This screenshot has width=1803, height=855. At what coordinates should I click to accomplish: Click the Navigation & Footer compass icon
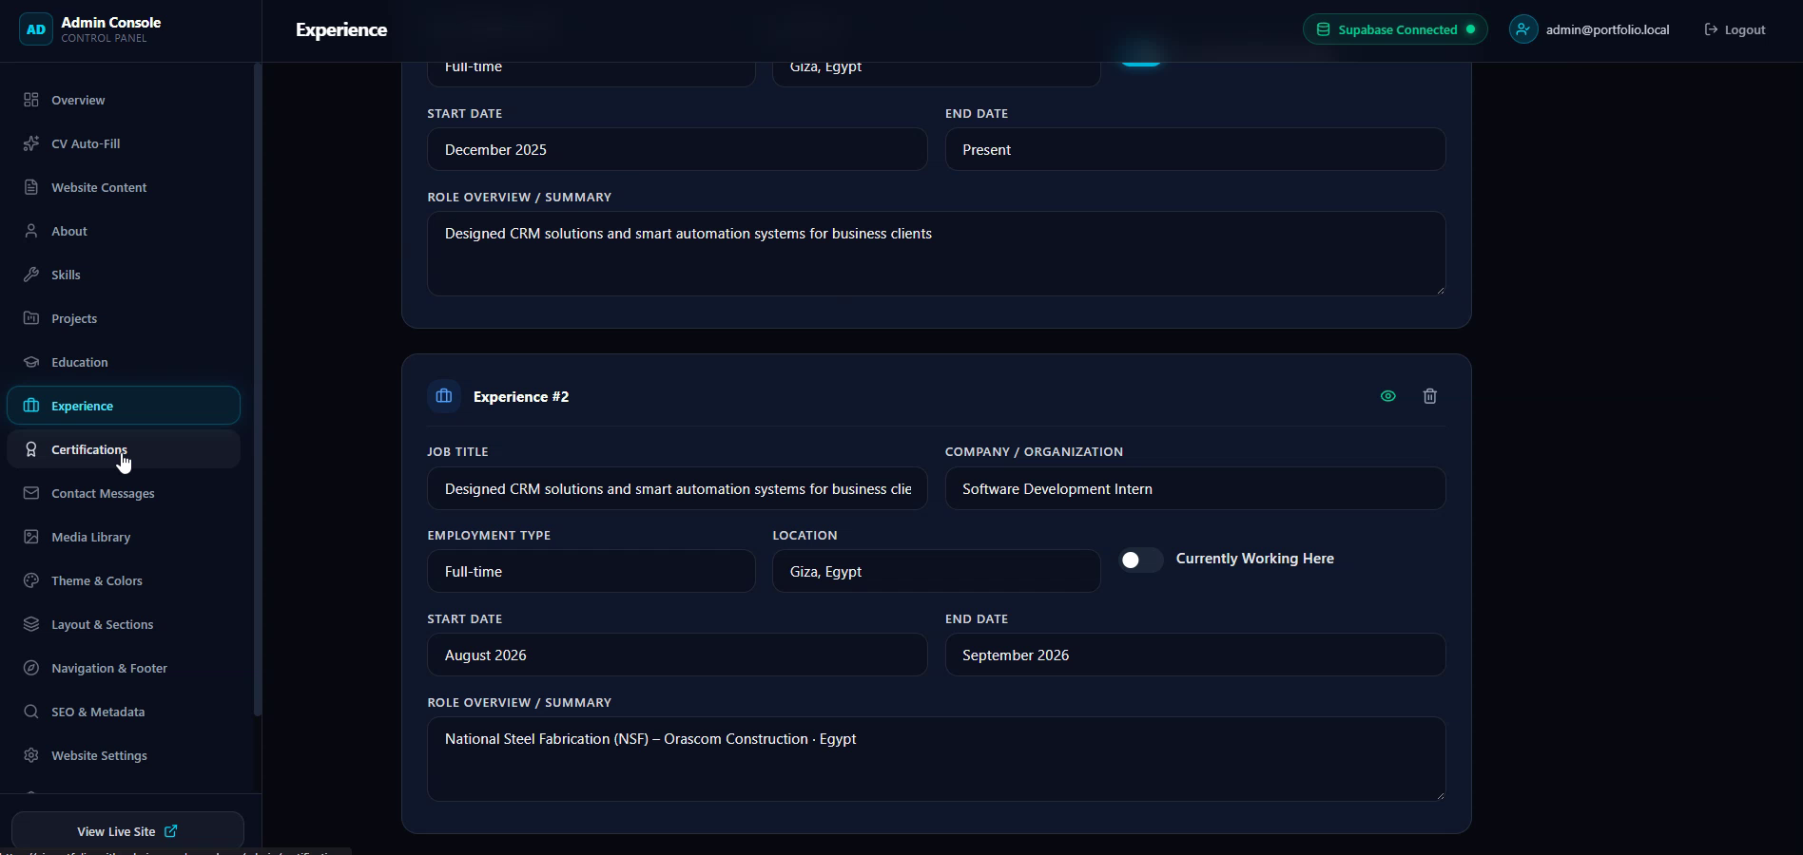31,668
